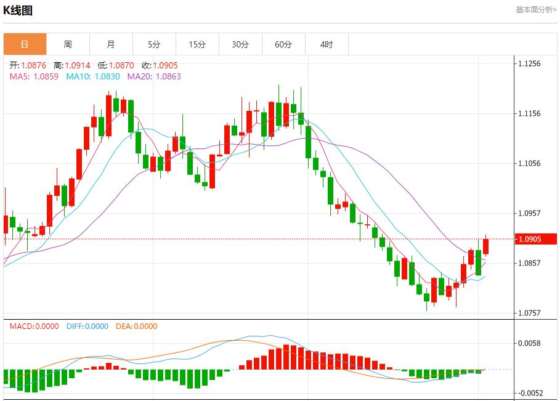Select the 日 daily chart tab

[25, 44]
